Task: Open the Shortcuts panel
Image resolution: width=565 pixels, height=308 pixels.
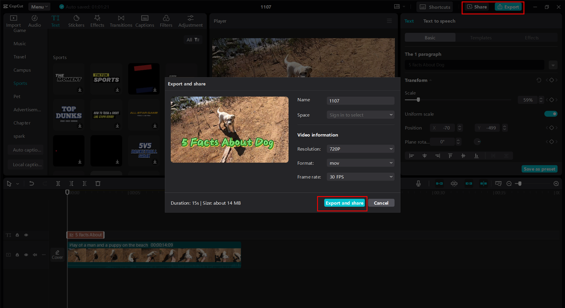Action: (x=435, y=7)
